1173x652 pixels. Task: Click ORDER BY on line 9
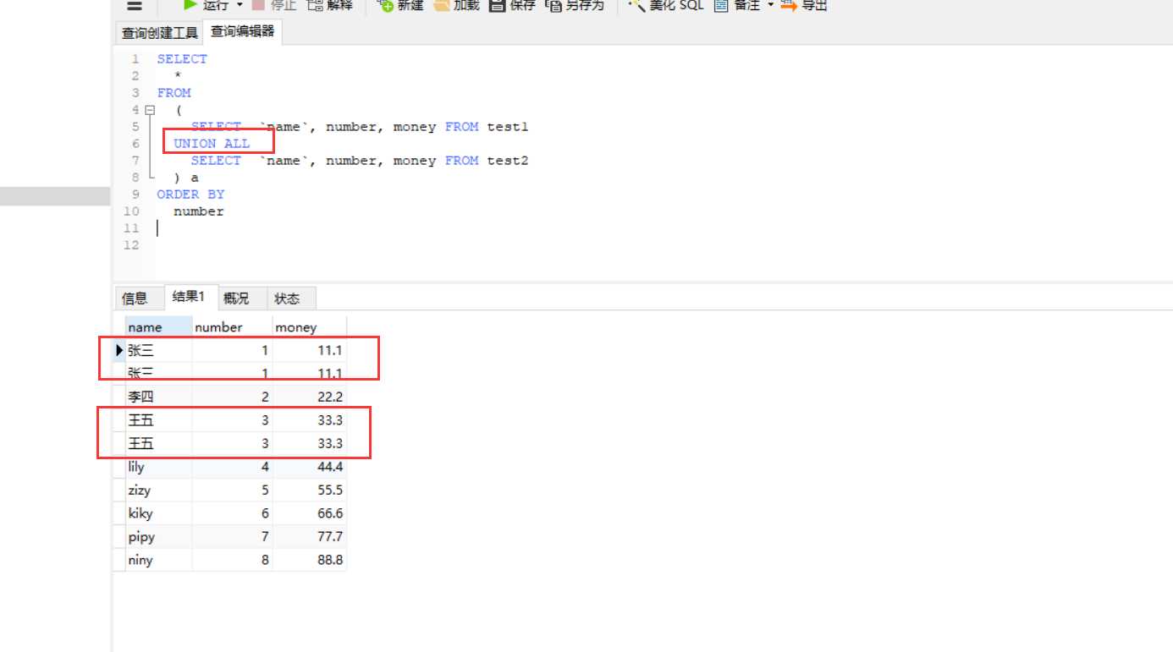click(190, 195)
